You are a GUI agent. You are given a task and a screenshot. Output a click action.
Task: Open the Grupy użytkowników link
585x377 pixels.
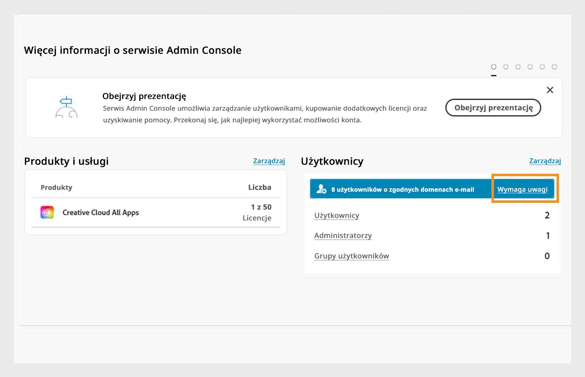(x=351, y=256)
